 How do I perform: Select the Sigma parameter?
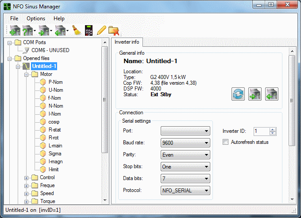pyautogui.click(x=55, y=154)
